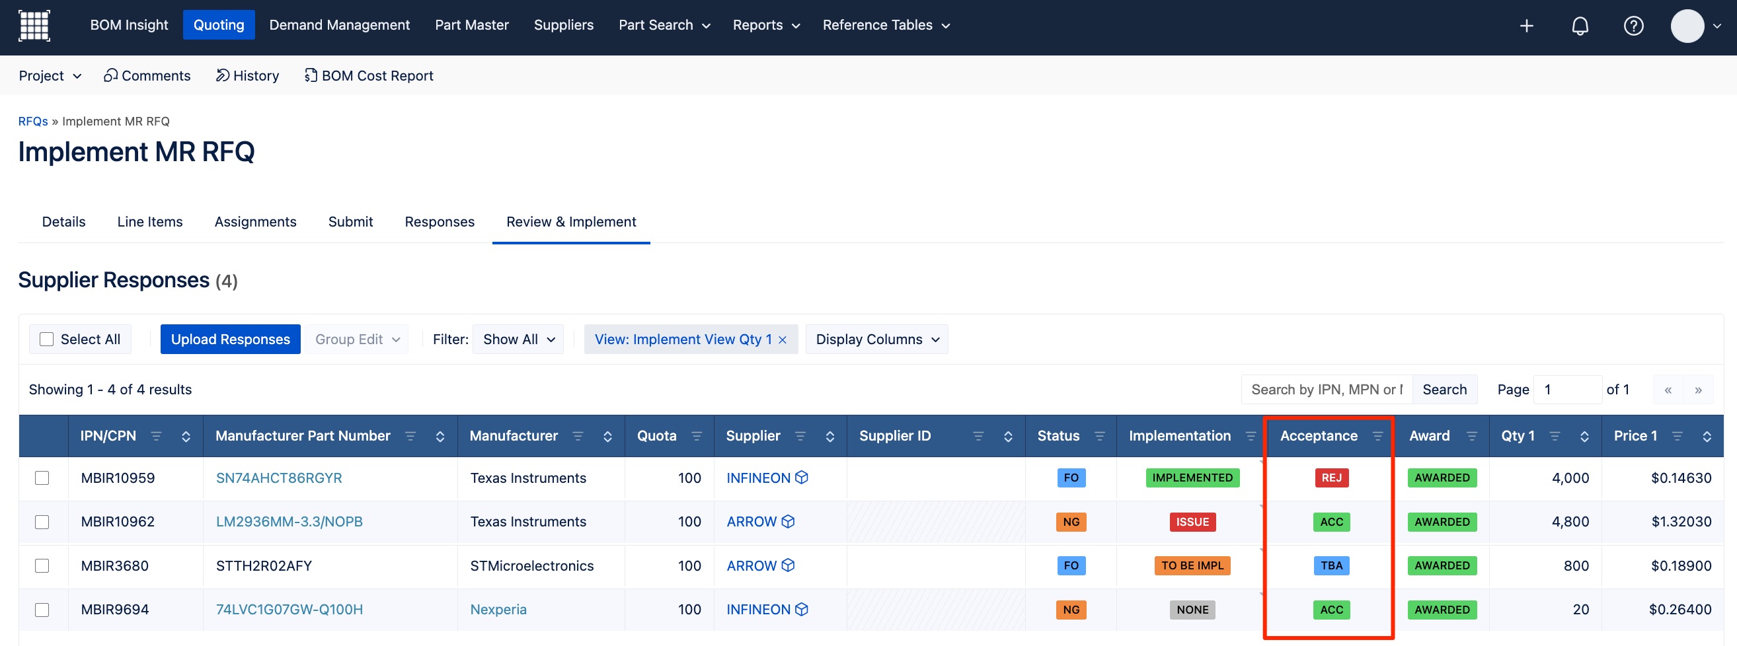Viewport: 1737px width, 646px height.
Task: Open Comments
Action: click(x=147, y=75)
